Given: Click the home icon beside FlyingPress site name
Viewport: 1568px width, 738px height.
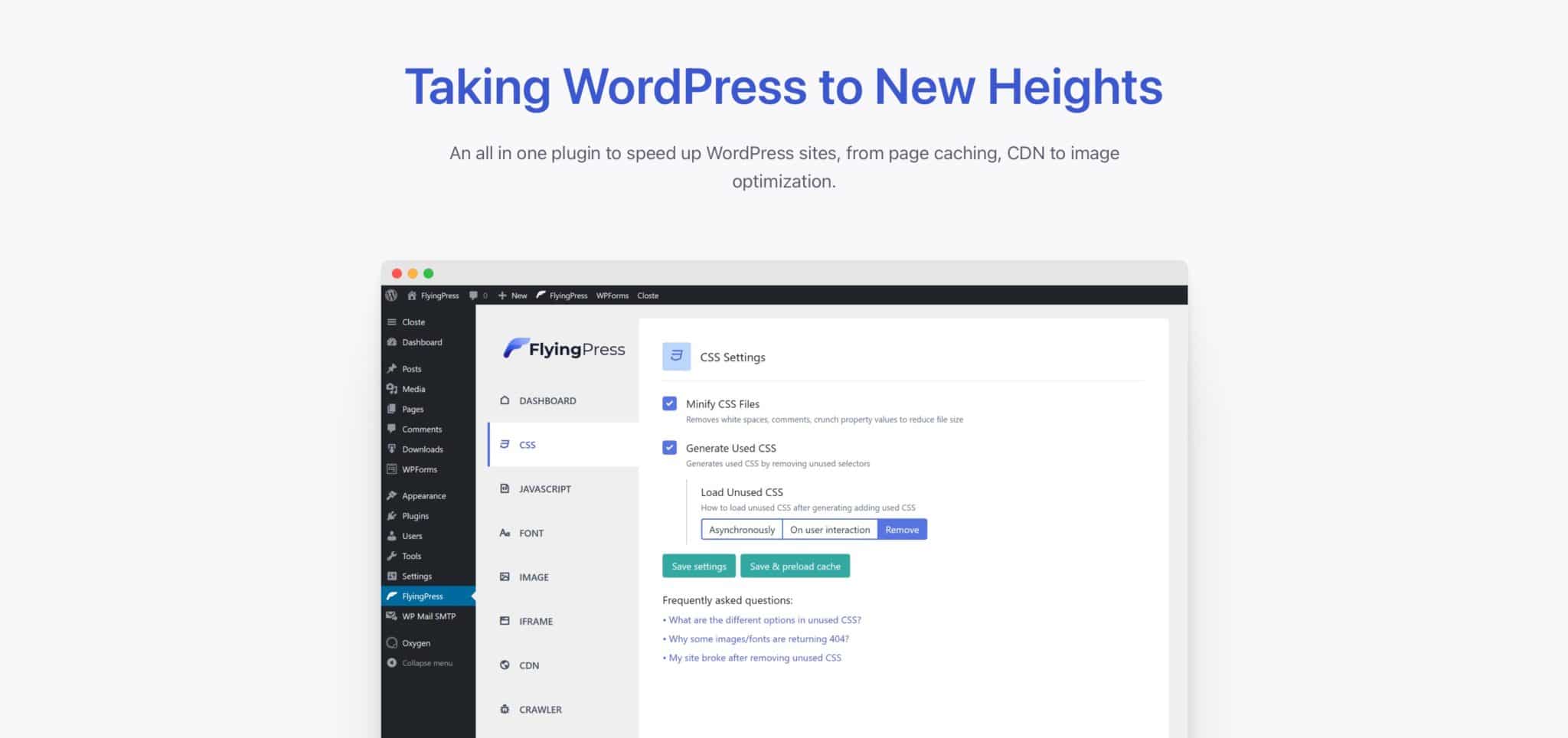Looking at the screenshot, I should 412,296.
